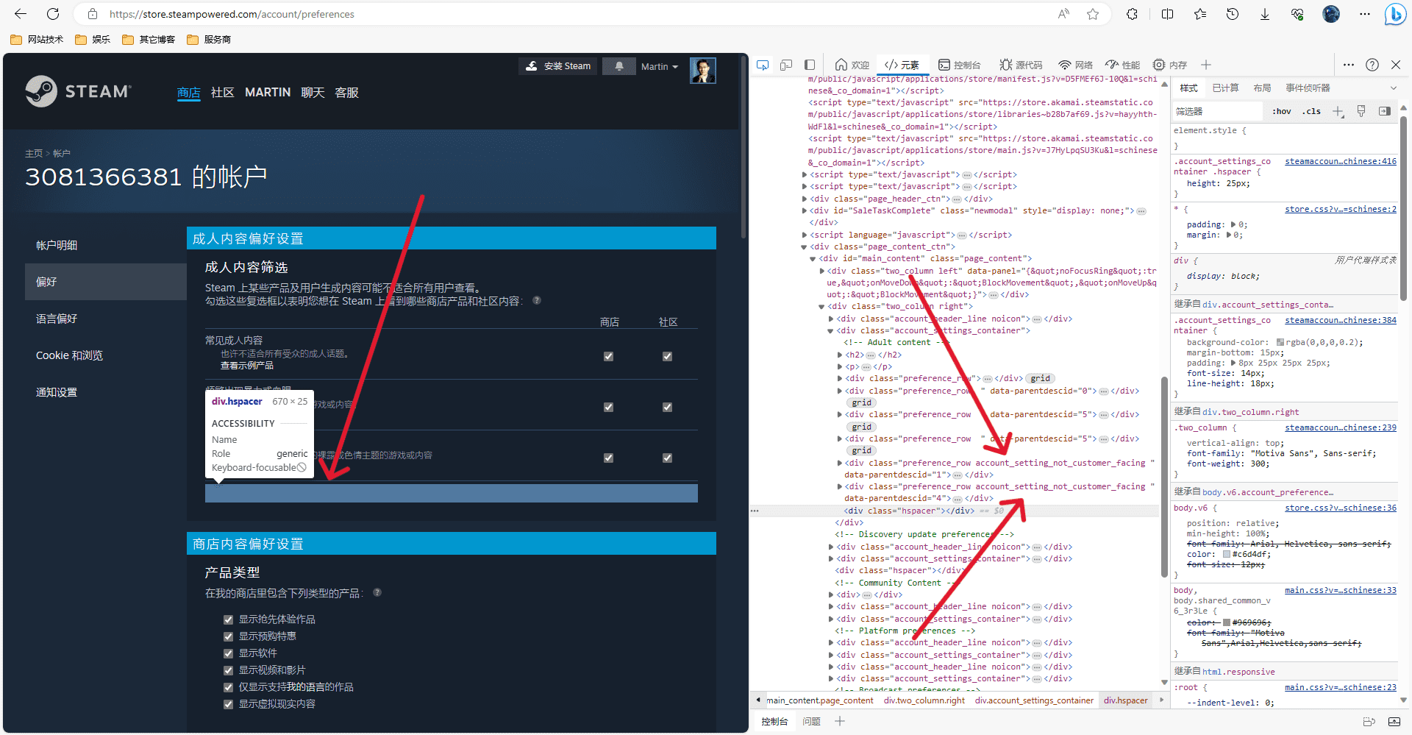Open the 已计算 styles tab
The width and height of the screenshot is (1412, 735).
pyautogui.click(x=1225, y=88)
